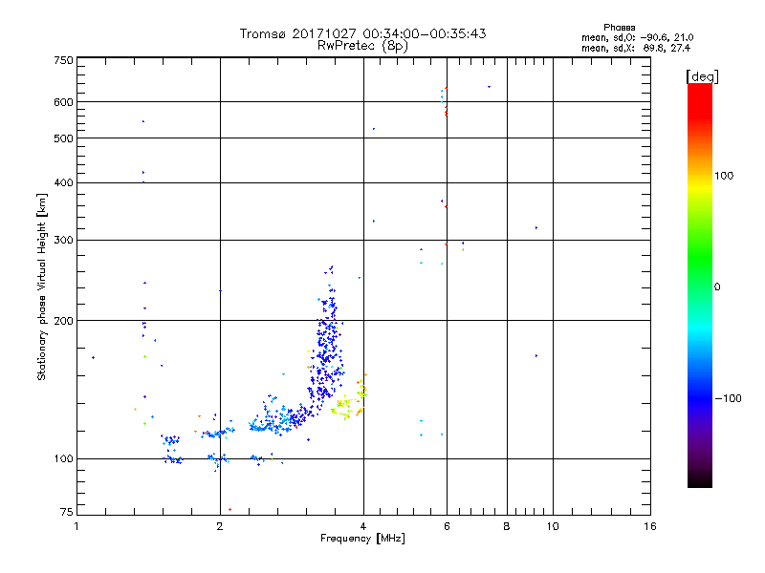
Task: Click the colorbar tick label '0'
Action: tap(717, 287)
